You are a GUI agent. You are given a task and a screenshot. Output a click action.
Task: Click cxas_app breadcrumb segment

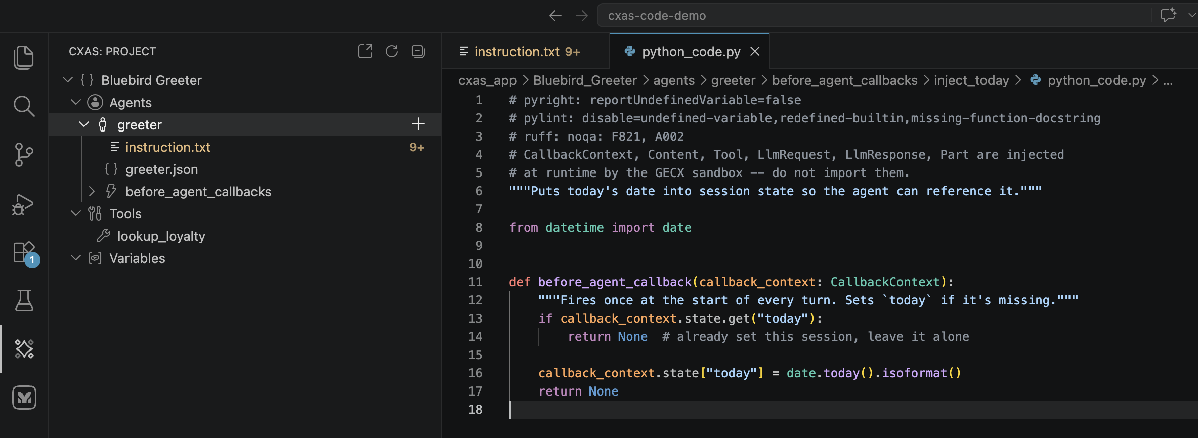487,80
